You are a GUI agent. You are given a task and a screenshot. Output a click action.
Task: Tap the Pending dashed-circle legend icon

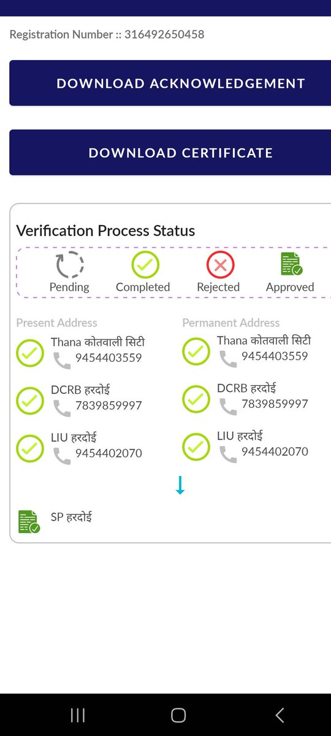pyautogui.click(x=69, y=265)
